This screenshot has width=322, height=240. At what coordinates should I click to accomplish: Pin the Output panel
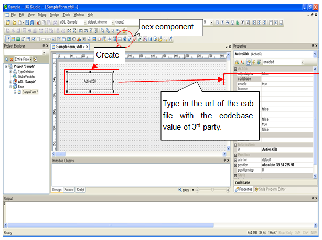(313, 198)
